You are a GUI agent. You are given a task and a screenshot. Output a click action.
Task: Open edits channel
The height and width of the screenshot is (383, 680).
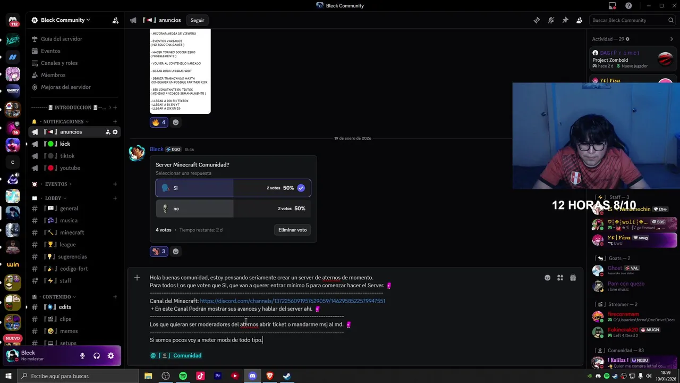(x=74, y=307)
